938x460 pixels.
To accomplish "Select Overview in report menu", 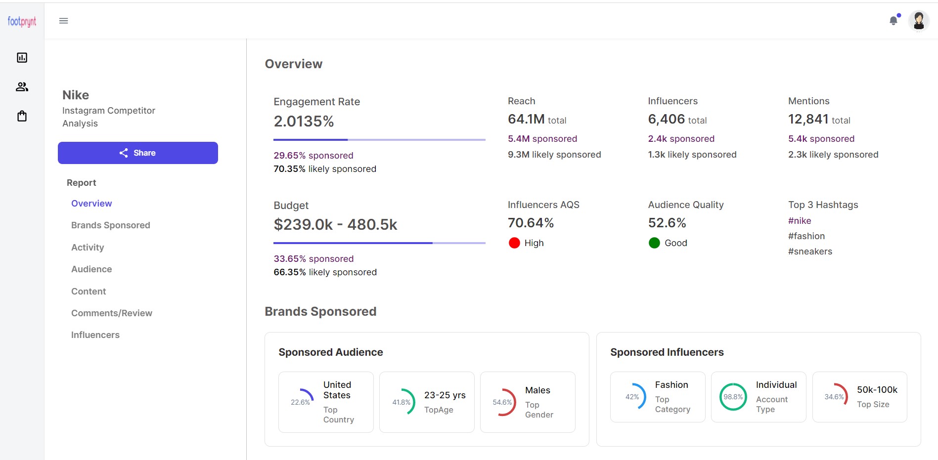I will (91, 204).
